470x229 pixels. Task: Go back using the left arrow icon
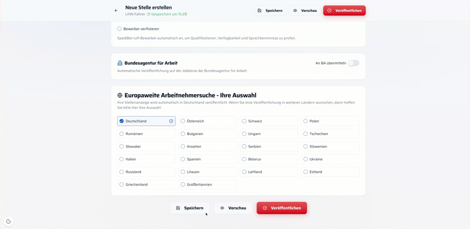pyautogui.click(x=116, y=10)
